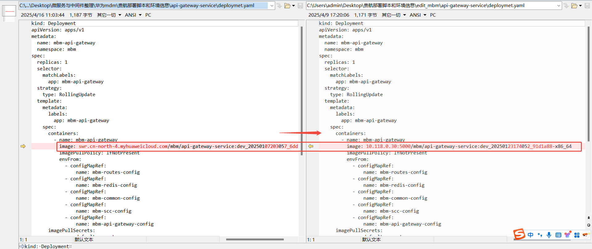Click the right file path input field
The width and height of the screenshot is (592, 249).
tap(432, 6)
